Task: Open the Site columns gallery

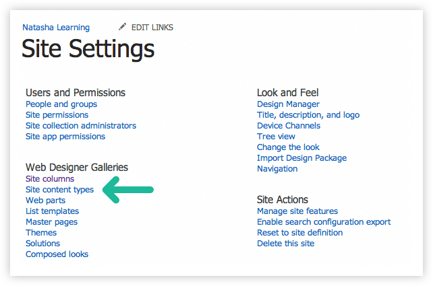Action: click(50, 179)
